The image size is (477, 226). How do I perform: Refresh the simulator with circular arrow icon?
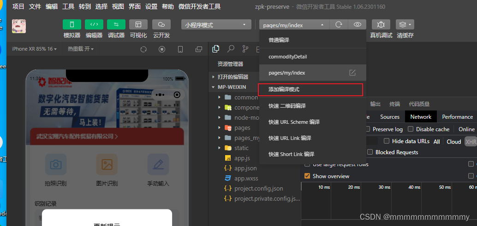143,49
